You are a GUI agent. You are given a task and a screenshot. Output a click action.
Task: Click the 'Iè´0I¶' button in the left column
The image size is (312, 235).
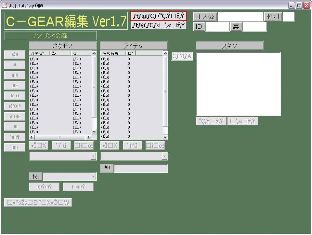click(15, 106)
